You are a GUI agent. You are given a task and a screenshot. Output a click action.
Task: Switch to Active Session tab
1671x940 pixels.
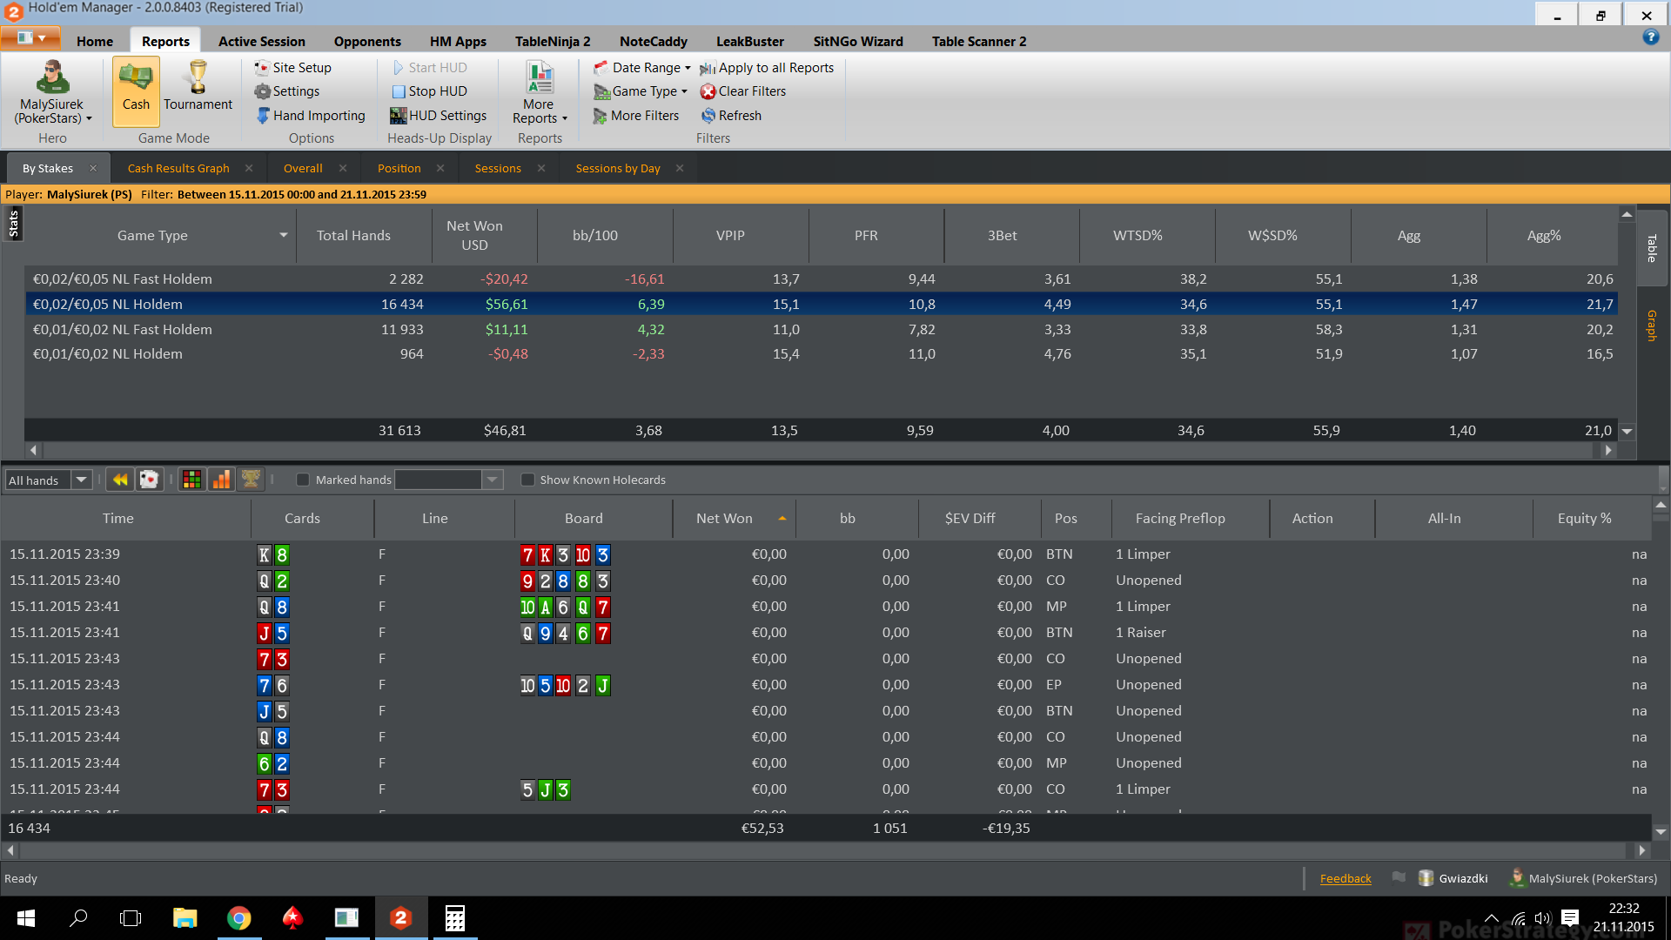click(x=262, y=41)
